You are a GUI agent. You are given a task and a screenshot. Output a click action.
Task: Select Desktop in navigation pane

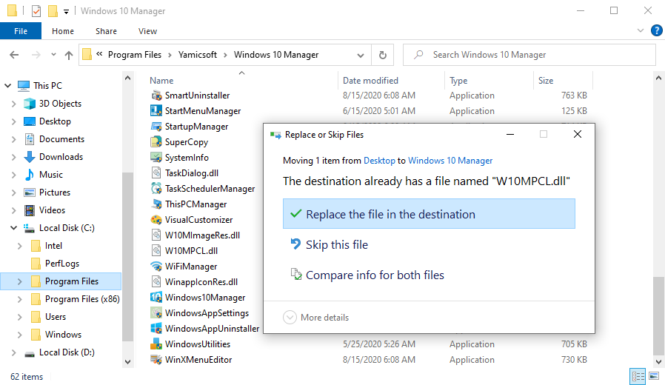point(55,121)
